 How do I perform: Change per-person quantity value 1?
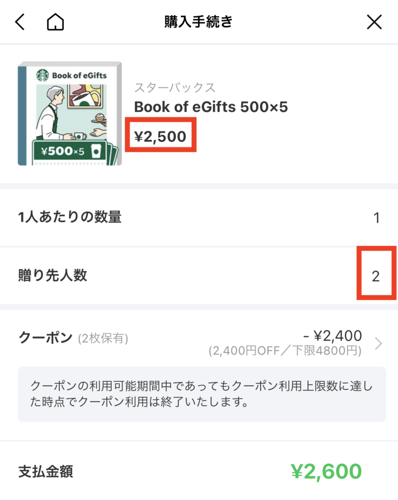(x=376, y=218)
